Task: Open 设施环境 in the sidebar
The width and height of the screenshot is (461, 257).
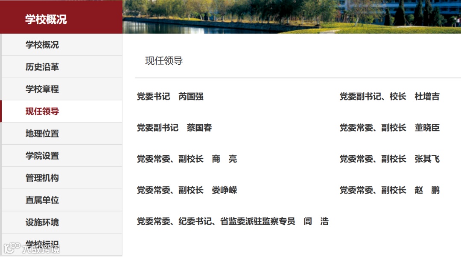Action: (62, 223)
